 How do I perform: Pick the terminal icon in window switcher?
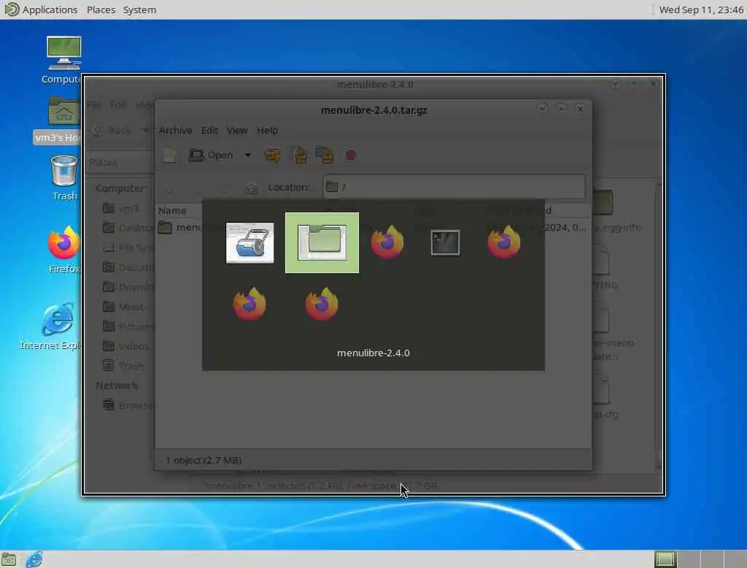[445, 242]
